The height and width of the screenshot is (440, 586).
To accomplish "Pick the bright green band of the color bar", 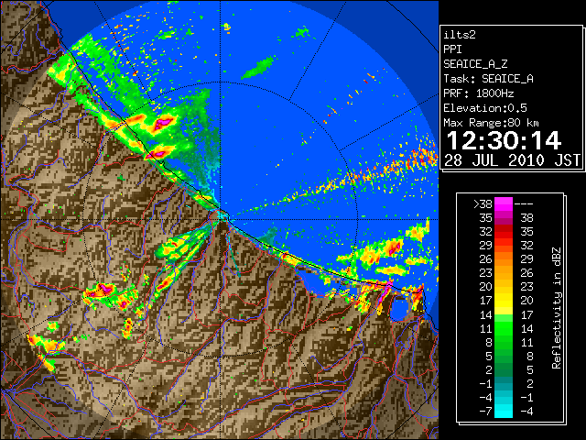I will point(504,328).
